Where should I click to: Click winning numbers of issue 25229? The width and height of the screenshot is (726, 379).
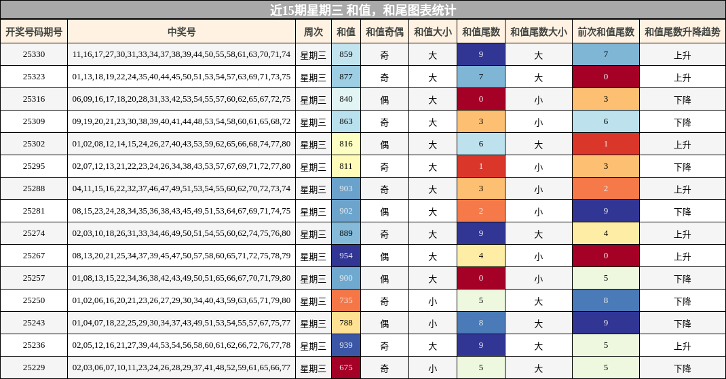pos(182,367)
